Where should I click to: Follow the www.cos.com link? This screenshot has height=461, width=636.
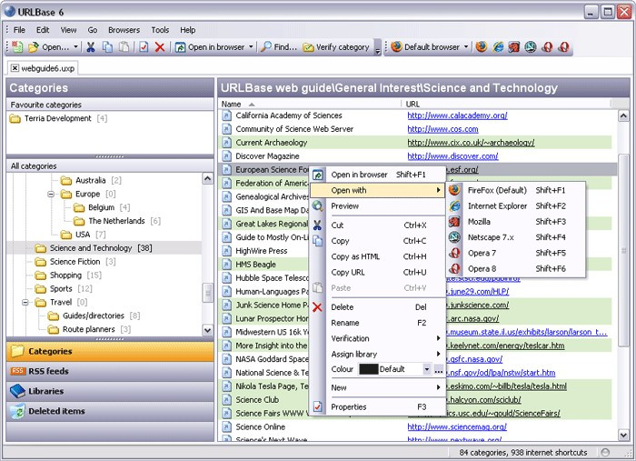pos(442,129)
